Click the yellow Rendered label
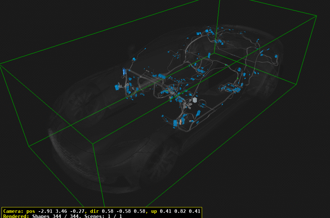This screenshot has width=330, height=218. click(16, 216)
